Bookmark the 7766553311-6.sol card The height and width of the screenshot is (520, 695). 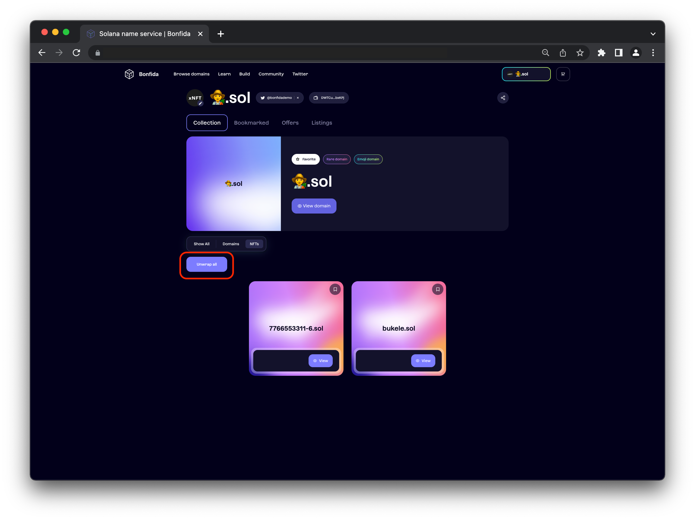[335, 289]
